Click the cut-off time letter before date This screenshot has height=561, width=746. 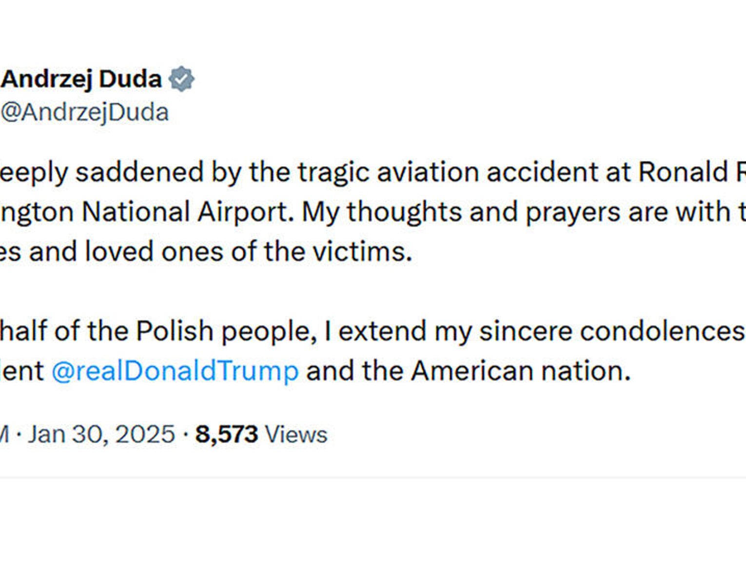4,434
